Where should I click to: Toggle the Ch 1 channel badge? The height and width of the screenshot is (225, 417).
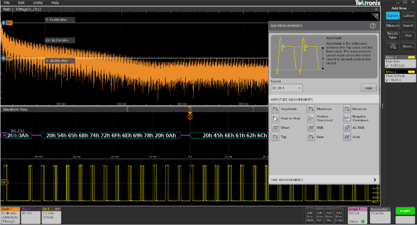[51, 215]
